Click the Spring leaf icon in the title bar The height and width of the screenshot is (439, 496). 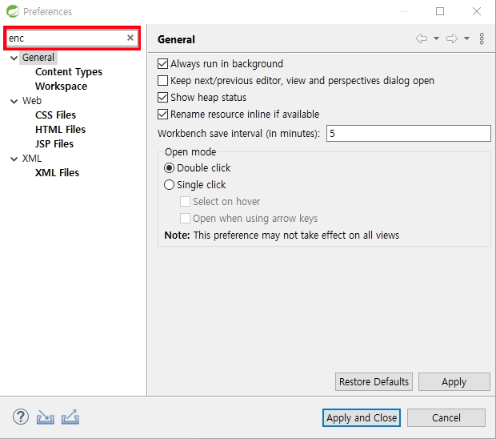click(x=13, y=11)
